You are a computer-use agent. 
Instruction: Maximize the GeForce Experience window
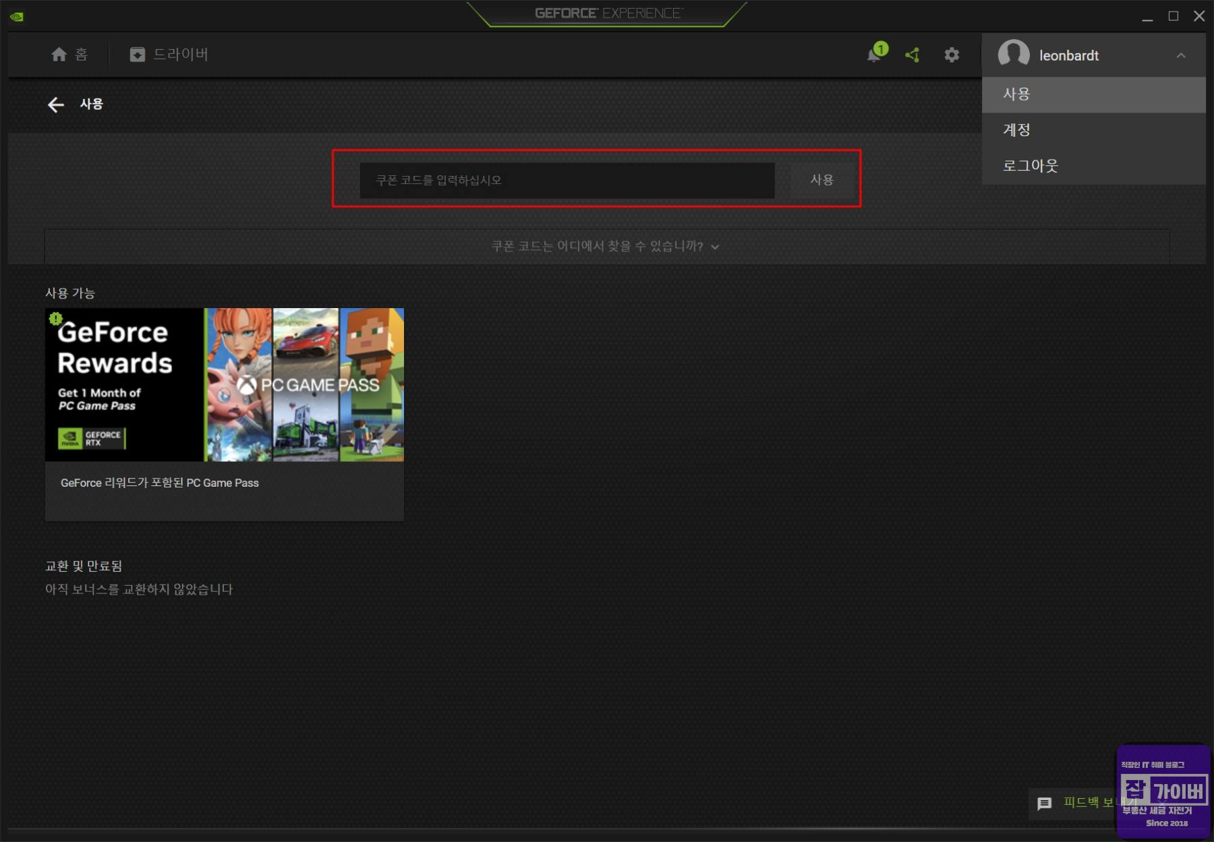click(x=1174, y=16)
